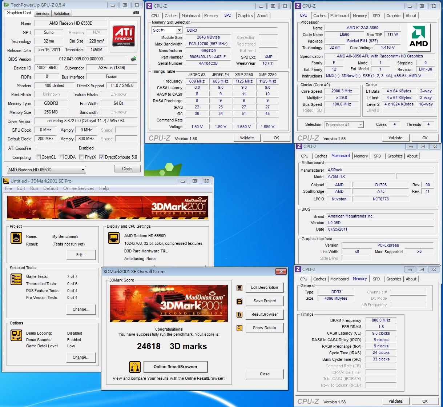The image size is (443, 407).
Task: Click the Online ResultBrowser tree icon
Action: pyautogui.click(x=135, y=367)
